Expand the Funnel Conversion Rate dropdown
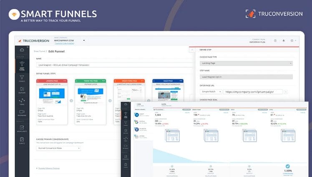 58,147
